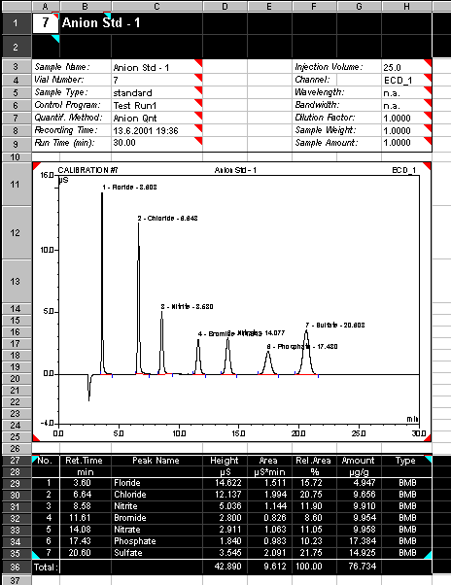Click the vial number 7 box in the header

click(x=45, y=22)
